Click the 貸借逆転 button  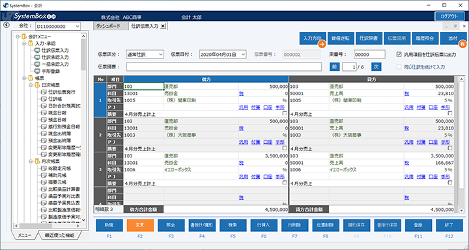341,38
